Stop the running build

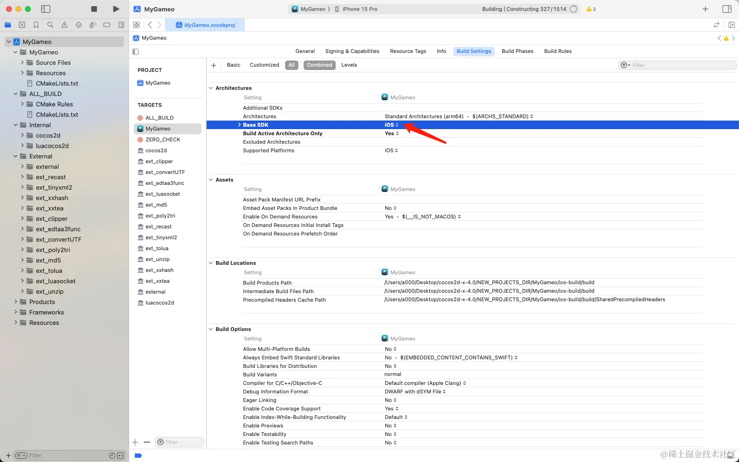click(94, 9)
